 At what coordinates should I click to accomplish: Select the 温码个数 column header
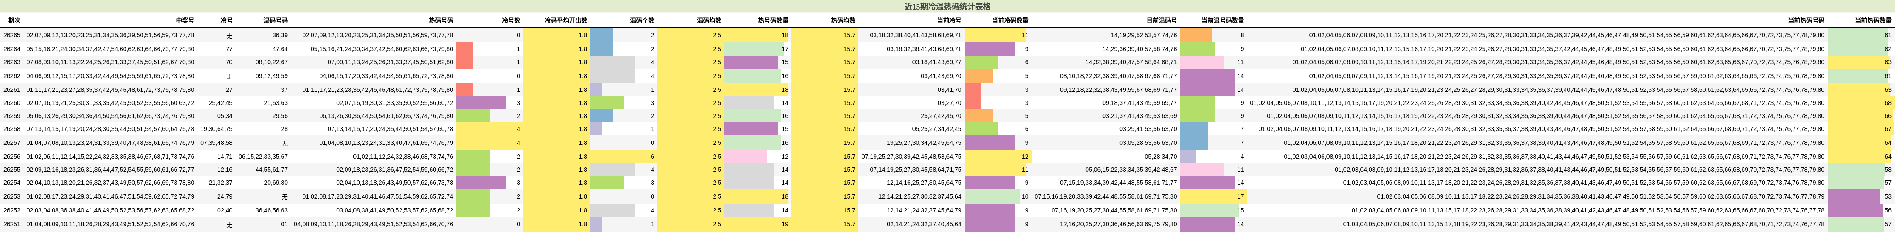pyautogui.click(x=642, y=20)
